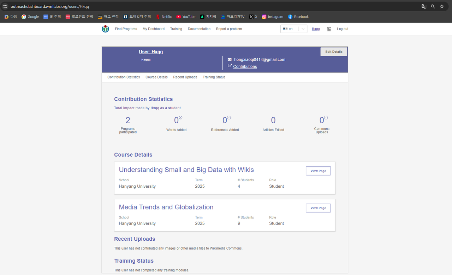This screenshot has width=452, height=275.
Task: View Page for Media Trends and Globalization course
Action: pyautogui.click(x=318, y=208)
